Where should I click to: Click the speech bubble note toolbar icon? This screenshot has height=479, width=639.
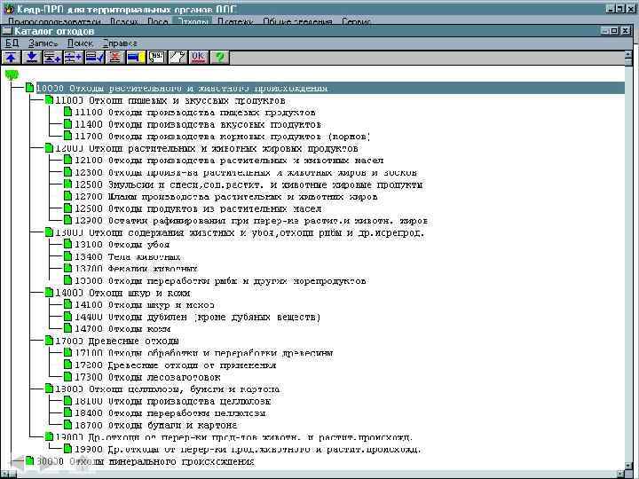pyautogui.click(x=157, y=58)
